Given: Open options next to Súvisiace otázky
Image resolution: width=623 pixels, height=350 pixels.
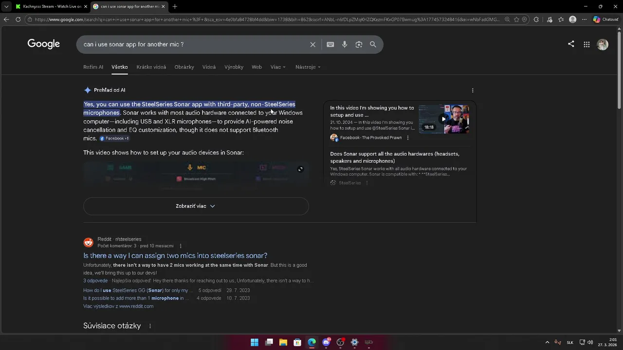Looking at the screenshot, I should pyautogui.click(x=150, y=326).
